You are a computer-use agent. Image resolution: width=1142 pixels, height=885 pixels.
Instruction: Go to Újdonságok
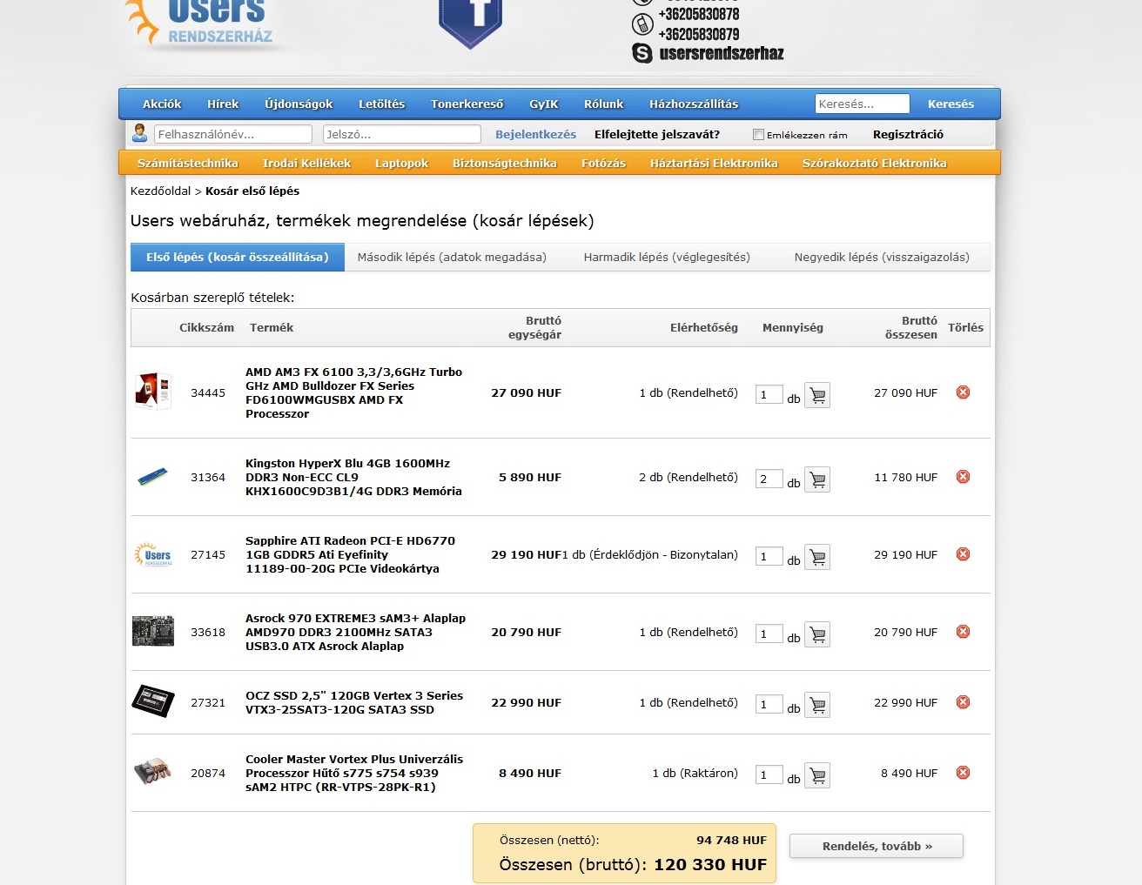[x=299, y=104]
